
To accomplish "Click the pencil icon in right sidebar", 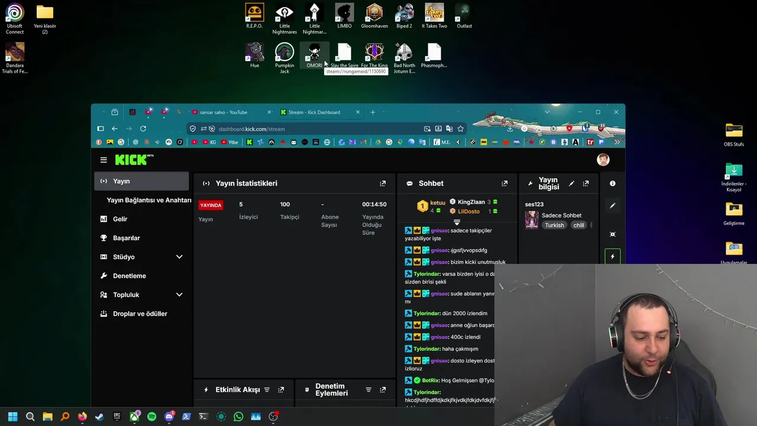I will (x=613, y=205).
